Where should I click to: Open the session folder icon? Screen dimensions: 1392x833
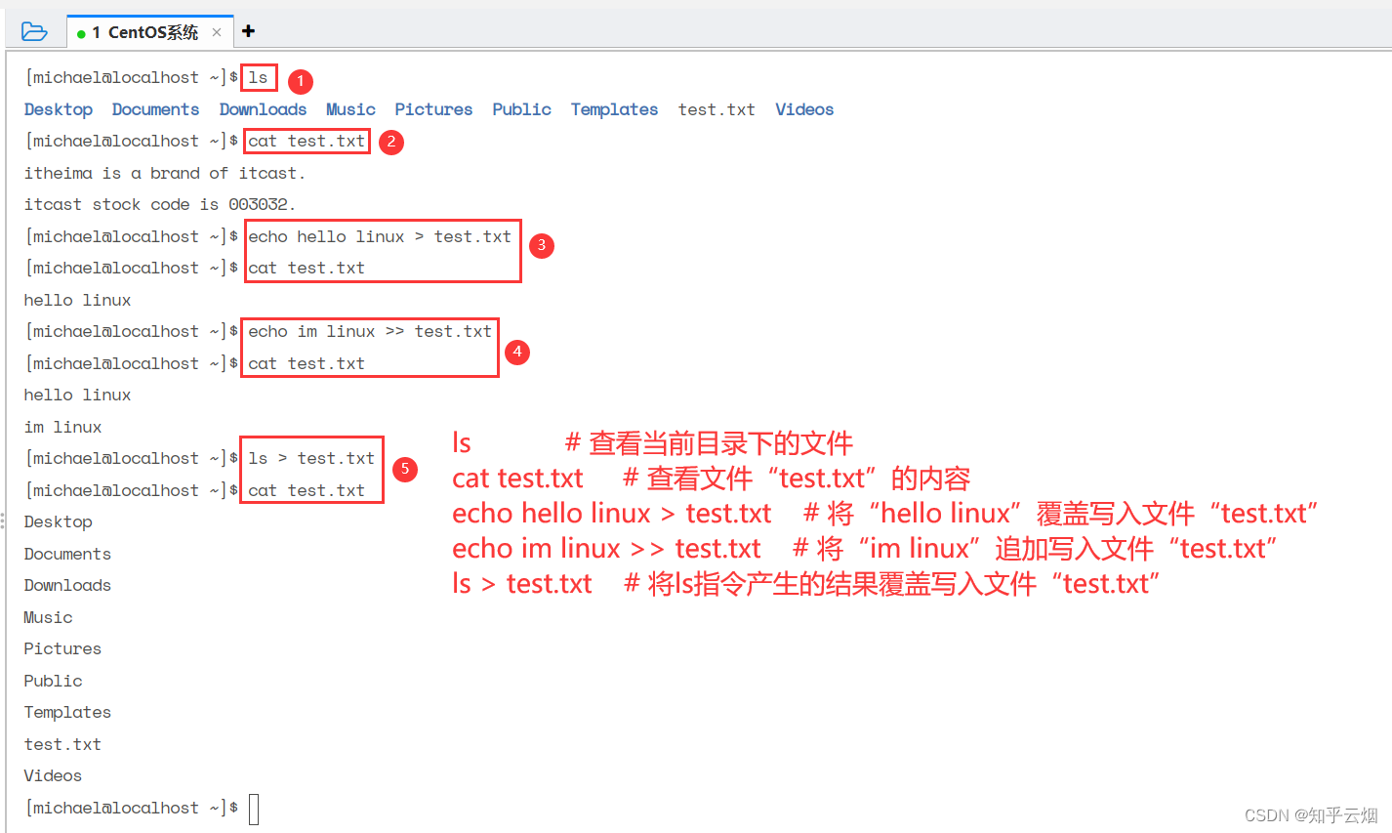34,32
